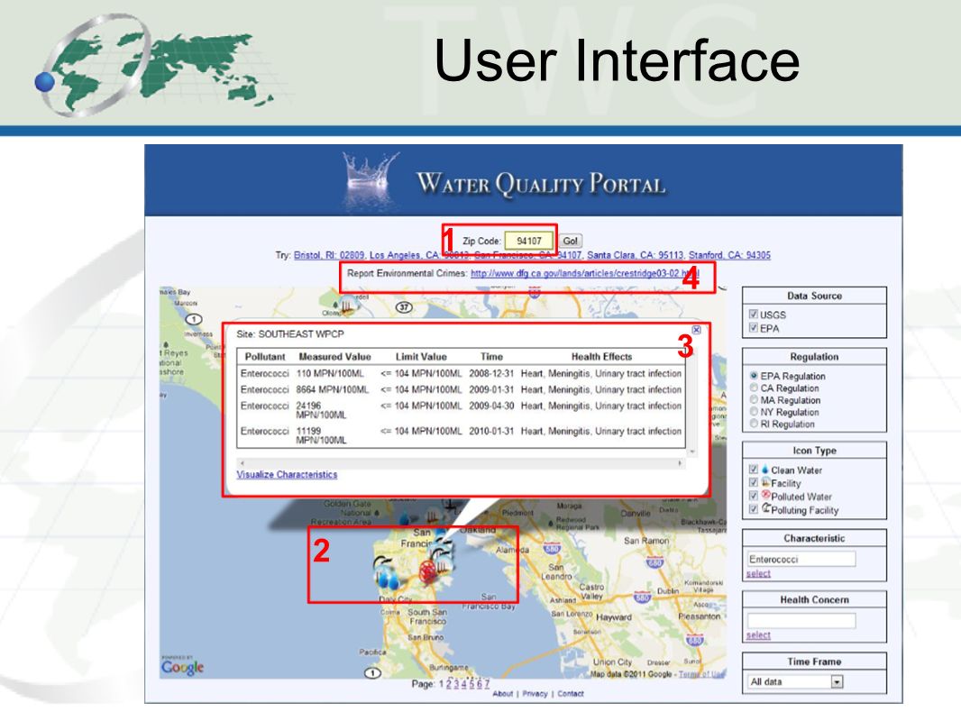Image resolution: width=961 pixels, height=721 pixels.
Task: Select the NY Regulation radio button
Action: (x=754, y=412)
